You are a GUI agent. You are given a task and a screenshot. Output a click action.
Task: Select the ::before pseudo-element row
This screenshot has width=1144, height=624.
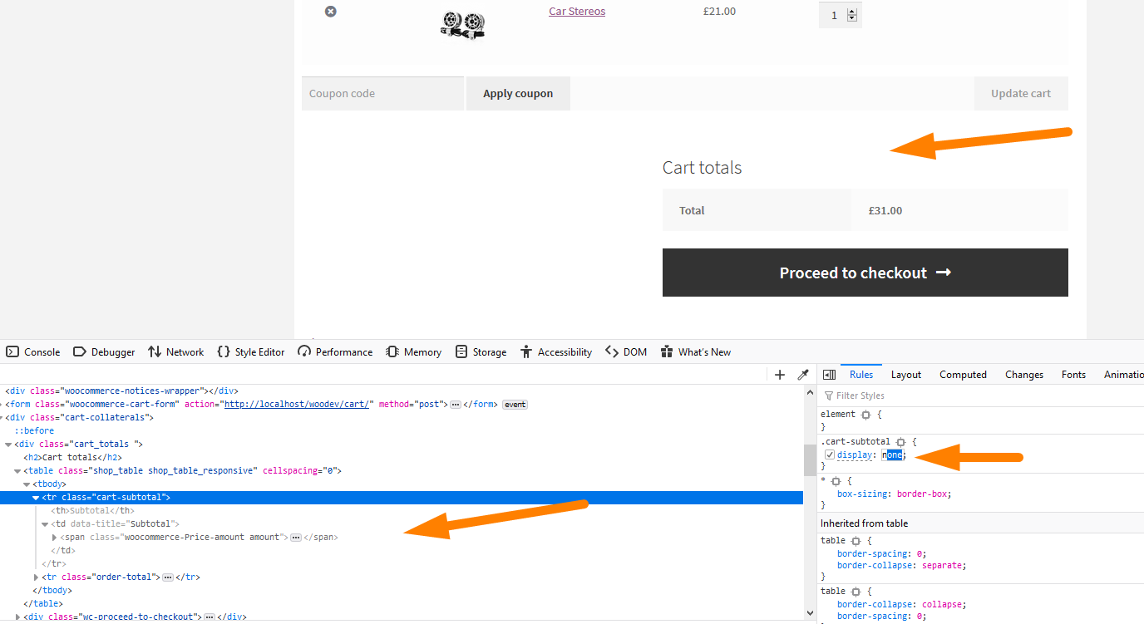click(x=34, y=431)
